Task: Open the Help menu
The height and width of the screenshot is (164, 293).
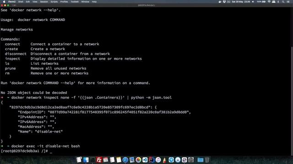Action: pyautogui.click(x=94, y=2)
